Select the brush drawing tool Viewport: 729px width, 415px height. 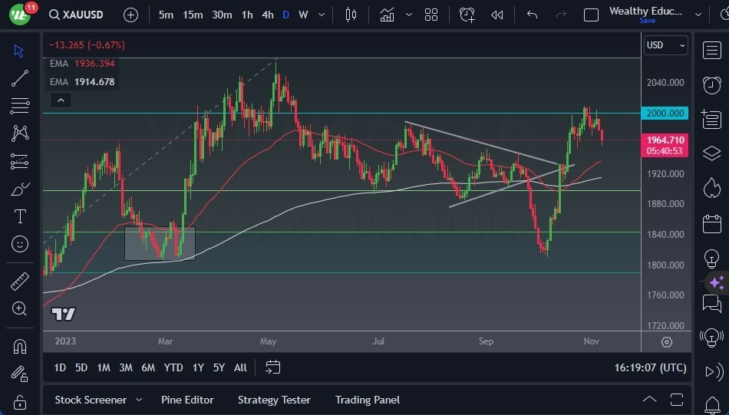tap(20, 189)
